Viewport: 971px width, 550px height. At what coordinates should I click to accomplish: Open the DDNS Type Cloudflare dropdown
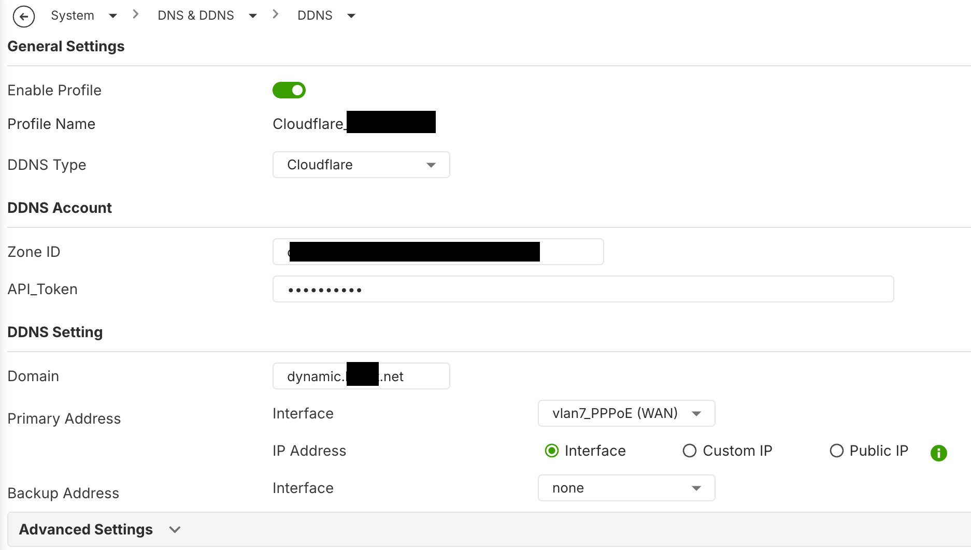point(361,165)
